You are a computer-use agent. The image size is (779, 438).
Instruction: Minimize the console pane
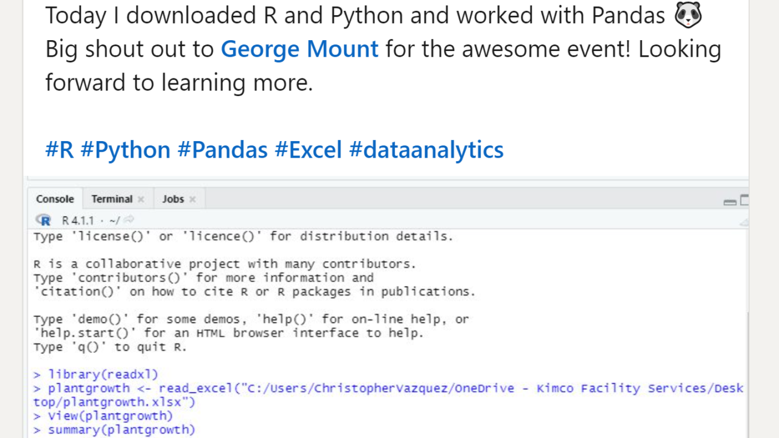pyautogui.click(x=730, y=202)
